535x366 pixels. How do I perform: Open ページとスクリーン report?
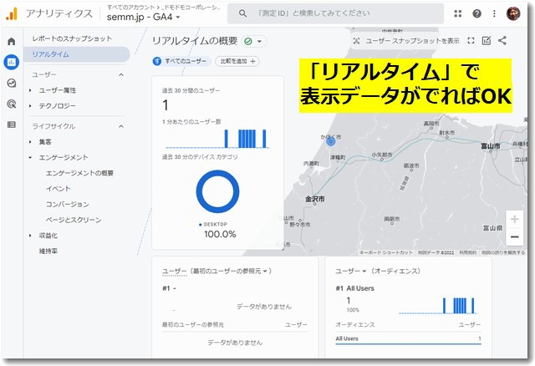pyautogui.click(x=74, y=220)
